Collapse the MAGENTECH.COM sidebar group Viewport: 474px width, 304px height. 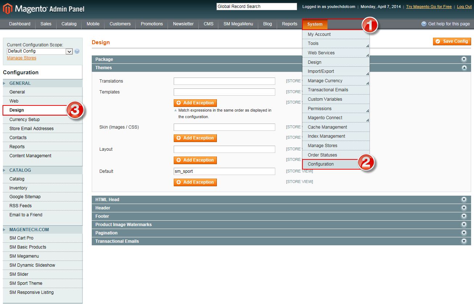pos(42,230)
